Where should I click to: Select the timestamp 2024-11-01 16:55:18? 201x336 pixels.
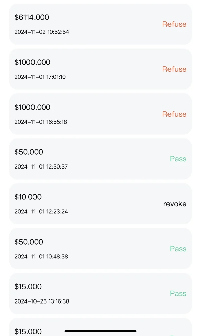tap(41, 122)
